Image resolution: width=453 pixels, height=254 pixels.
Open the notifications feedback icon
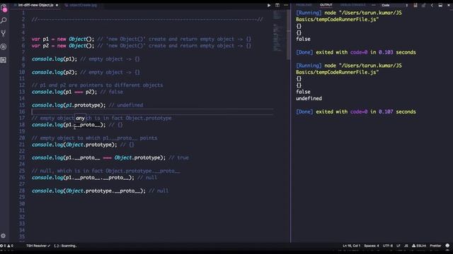click(x=447, y=246)
